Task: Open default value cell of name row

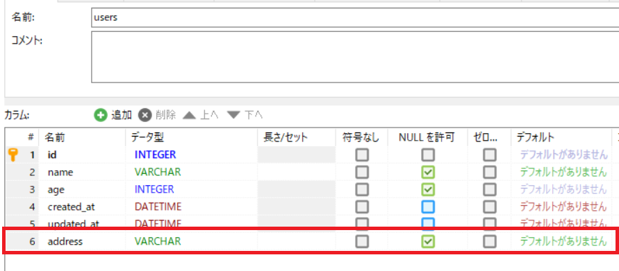Action: pos(563,172)
